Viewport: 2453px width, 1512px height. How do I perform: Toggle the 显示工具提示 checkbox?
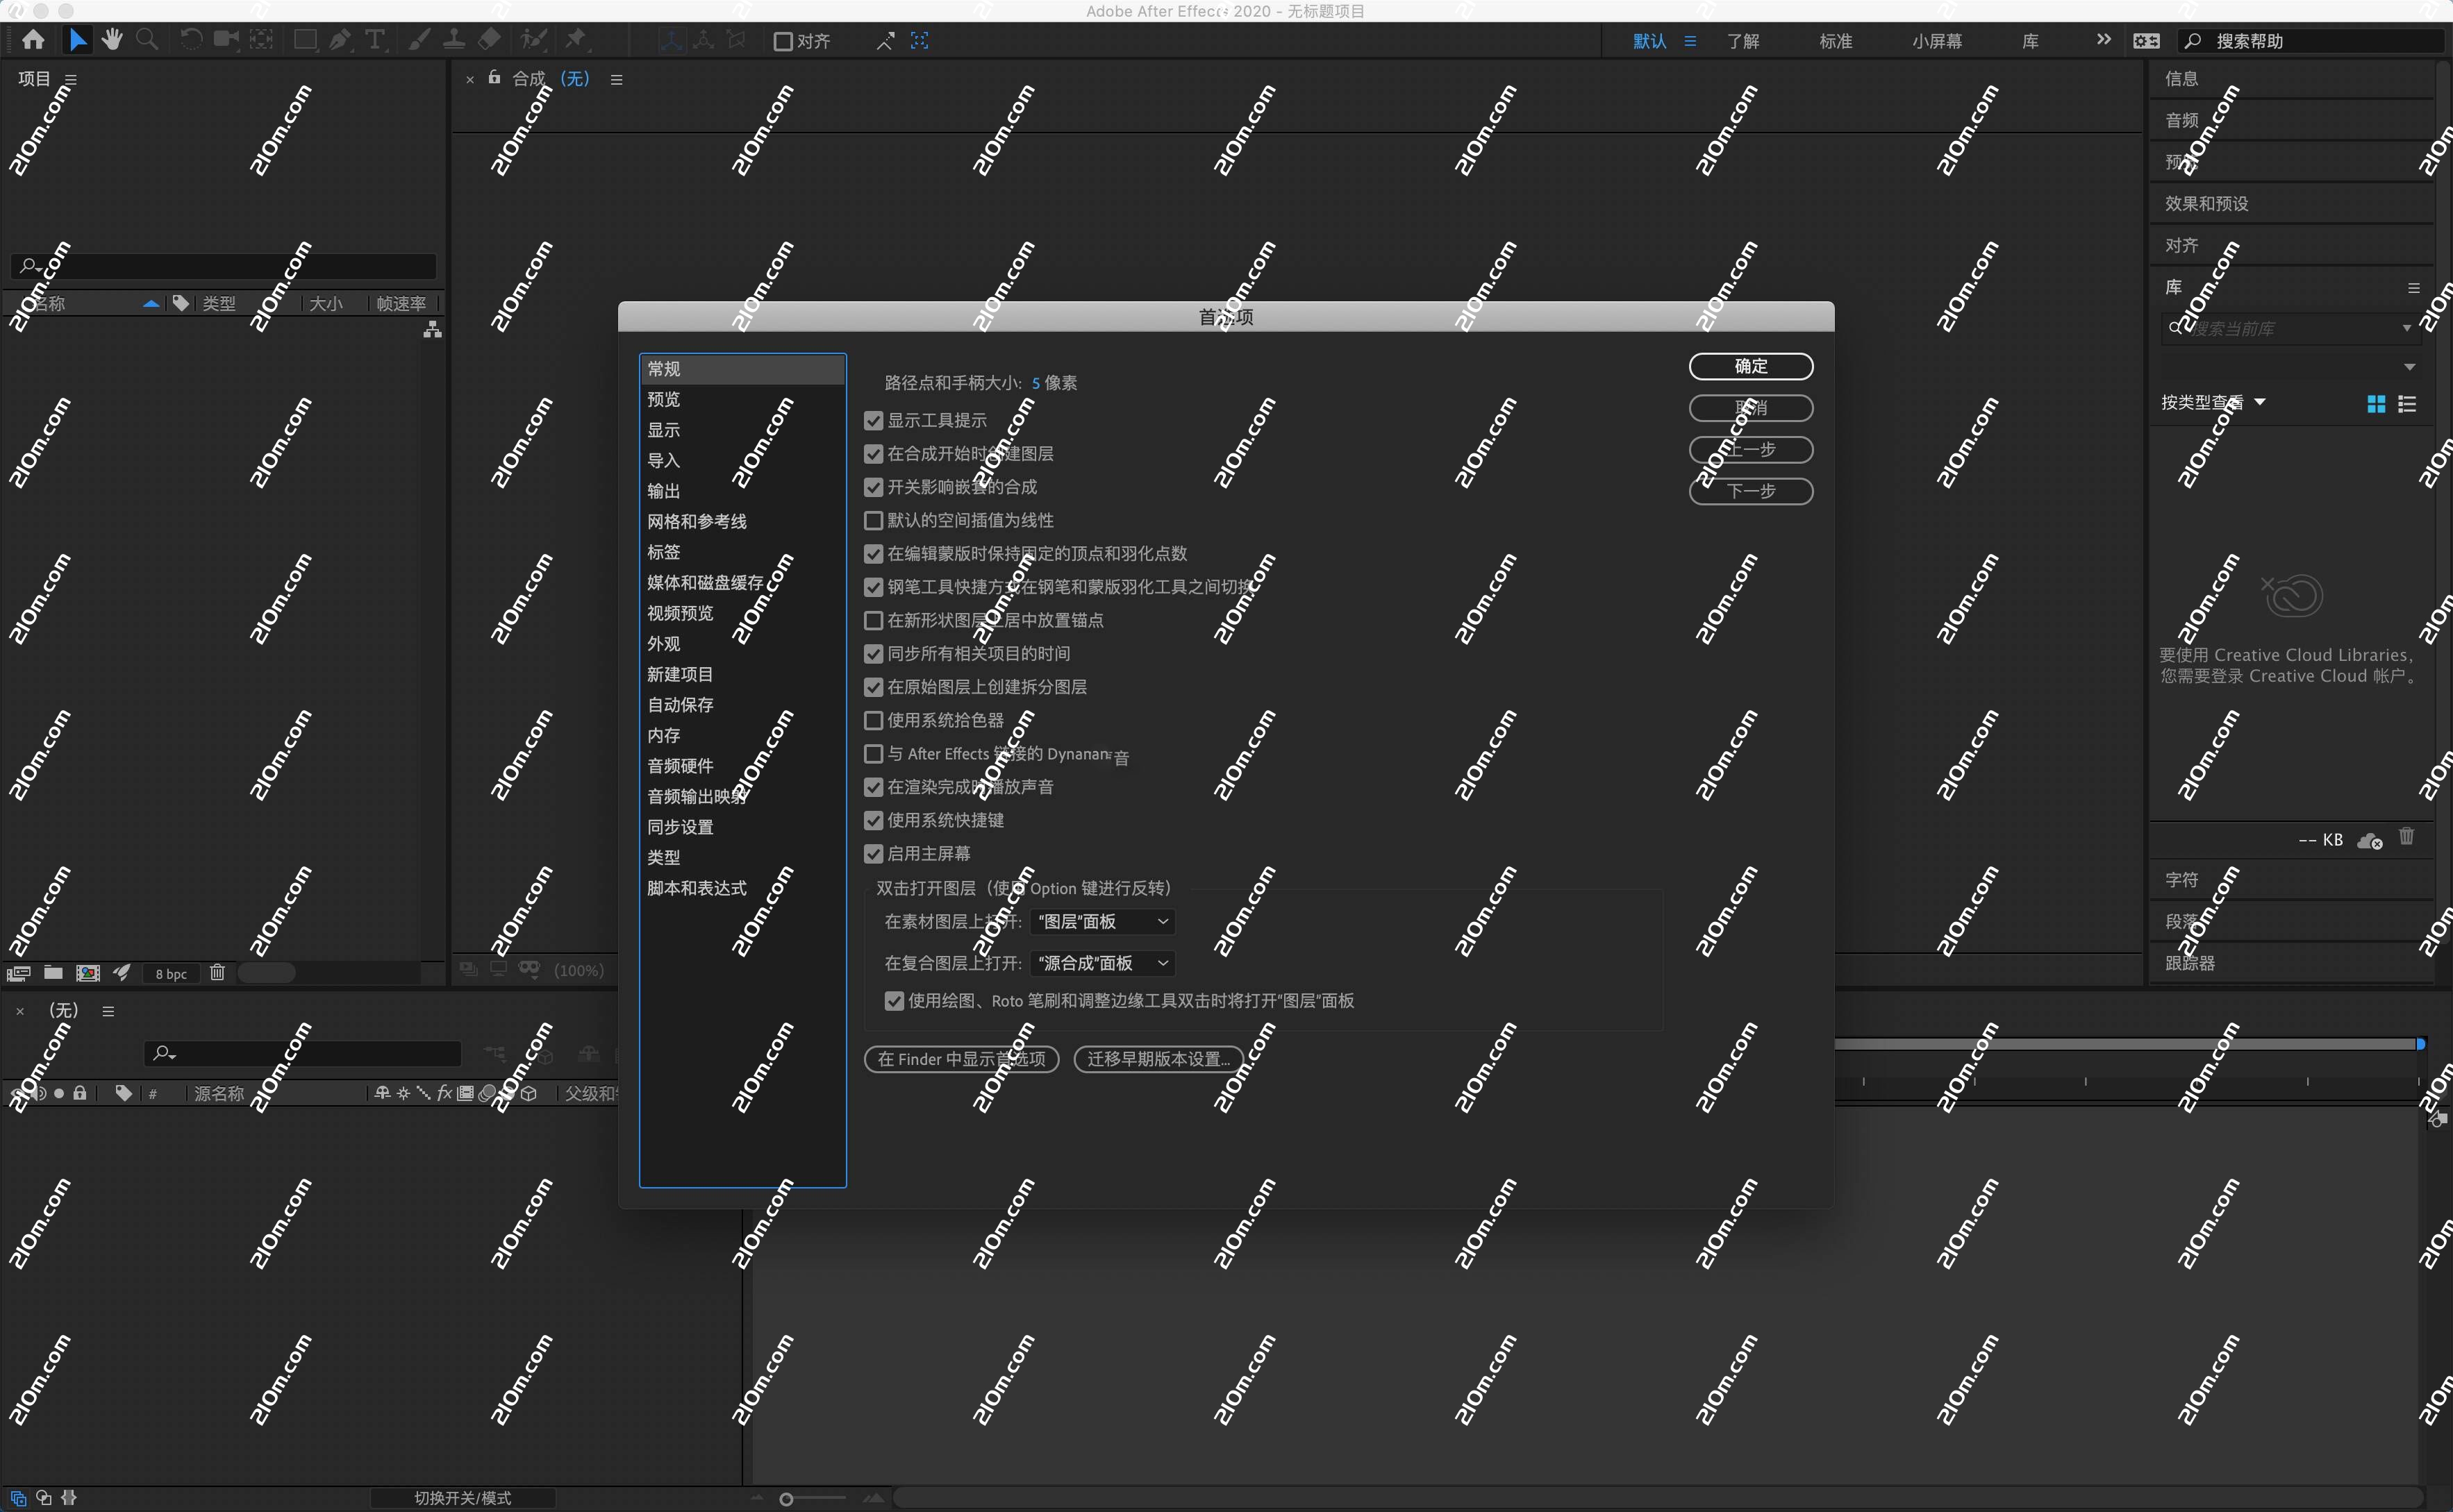pyautogui.click(x=874, y=421)
